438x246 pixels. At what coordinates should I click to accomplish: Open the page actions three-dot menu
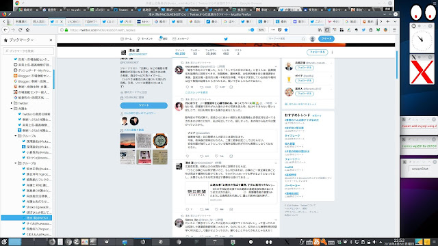273,30
